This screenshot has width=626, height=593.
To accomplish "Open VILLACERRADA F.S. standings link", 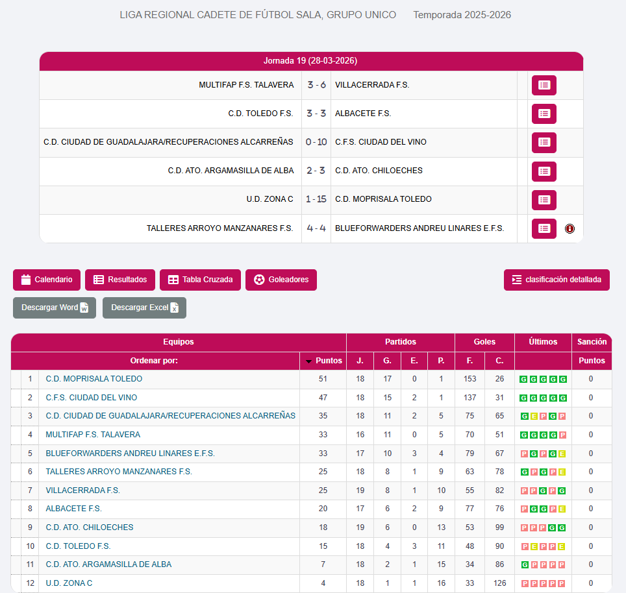I will (x=82, y=490).
